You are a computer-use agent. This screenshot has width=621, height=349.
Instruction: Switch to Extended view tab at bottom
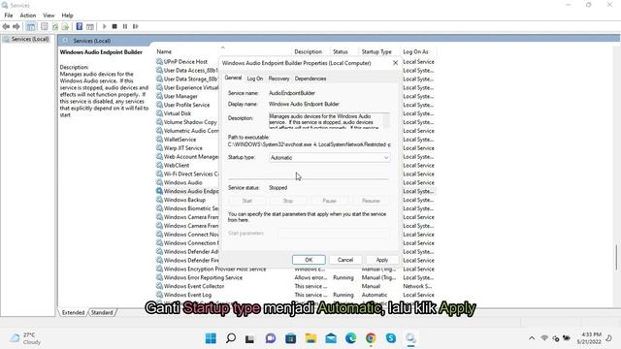pos(74,312)
